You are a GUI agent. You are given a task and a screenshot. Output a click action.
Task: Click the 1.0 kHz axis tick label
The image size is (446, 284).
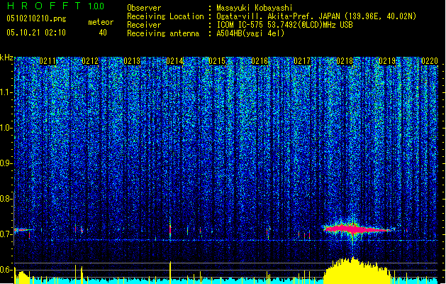coord(6,128)
